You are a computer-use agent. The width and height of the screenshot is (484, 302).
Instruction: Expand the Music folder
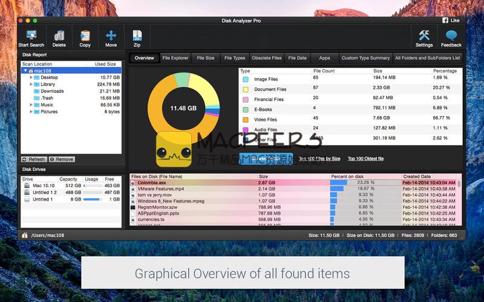point(31,104)
